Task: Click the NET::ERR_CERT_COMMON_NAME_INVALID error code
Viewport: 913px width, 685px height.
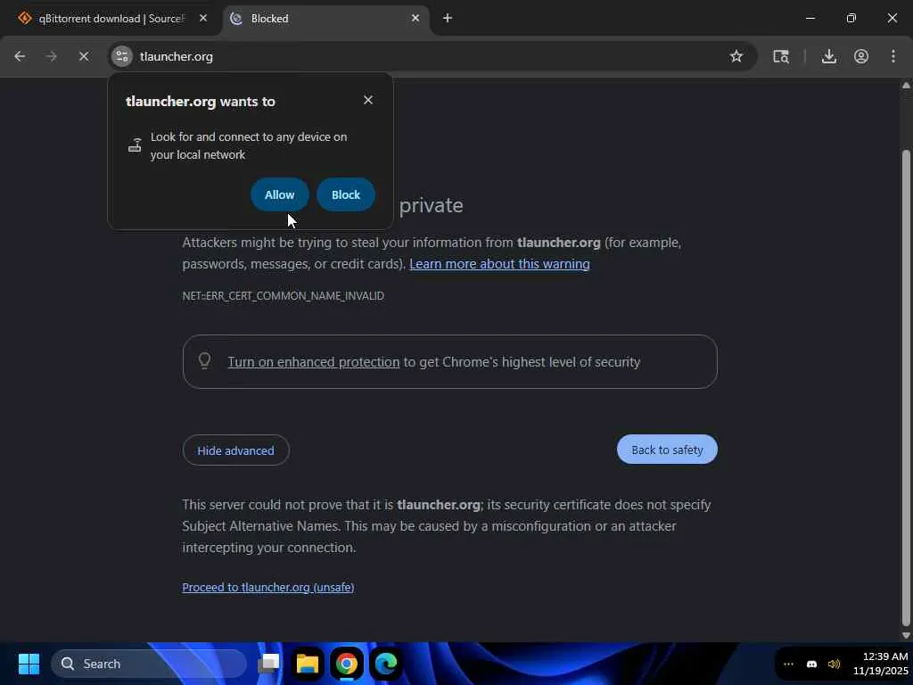Action: (x=283, y=296)
